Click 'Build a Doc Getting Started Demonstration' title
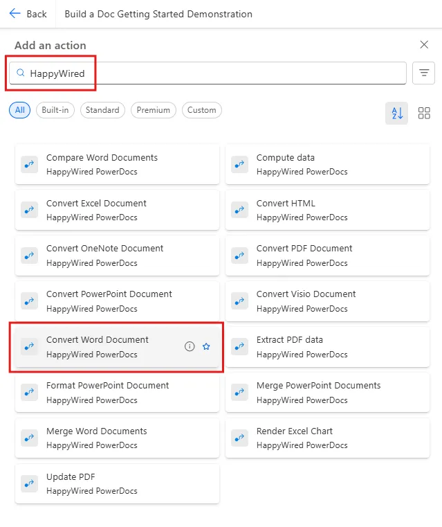Screen dimensions: 442x527 coord(158,14)
